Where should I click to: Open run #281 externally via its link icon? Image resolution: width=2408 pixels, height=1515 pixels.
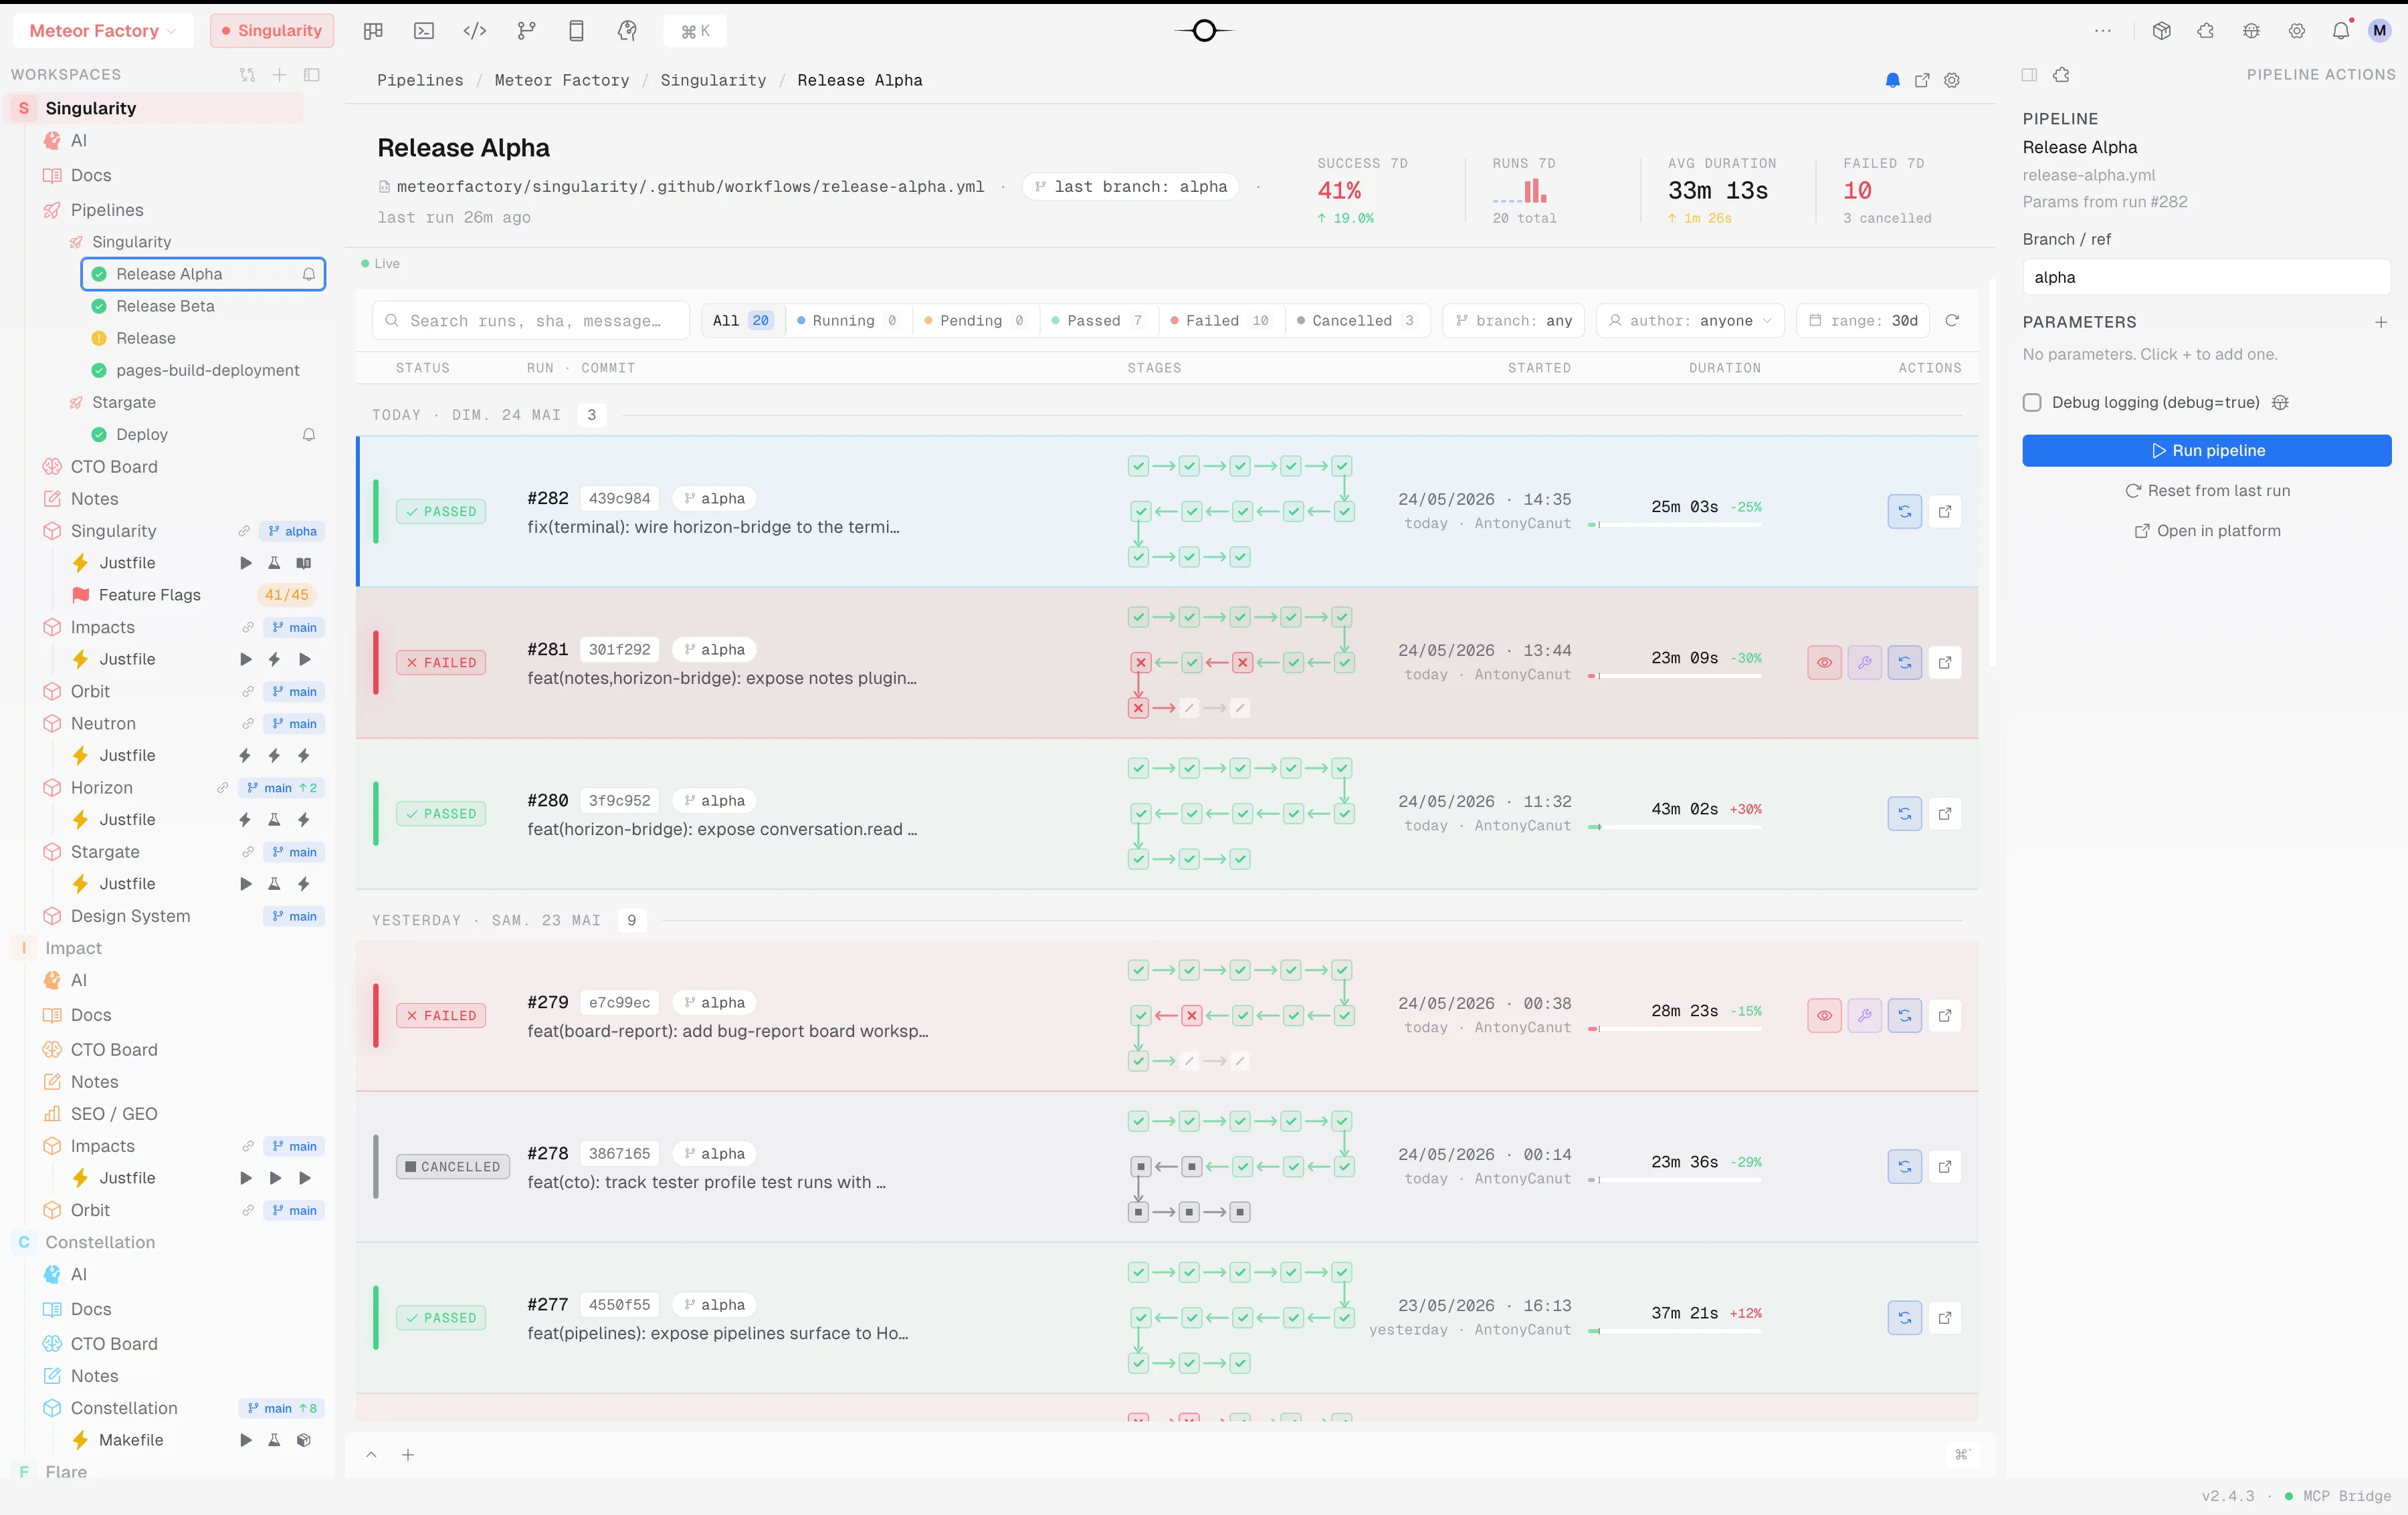pyautogui.click(x=1945, y=663)
